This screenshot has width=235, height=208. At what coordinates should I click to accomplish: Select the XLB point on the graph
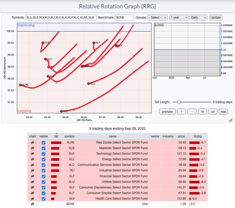(48, 76)
